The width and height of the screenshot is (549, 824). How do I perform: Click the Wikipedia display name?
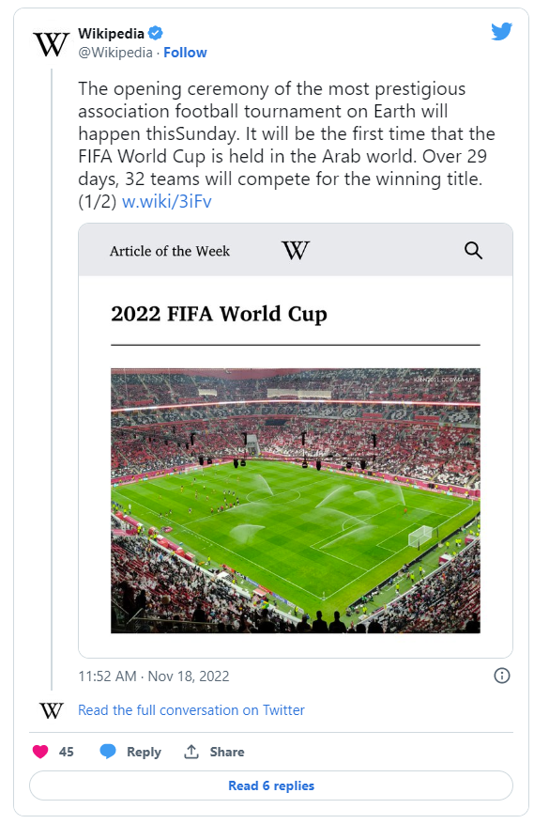(111, 34)
